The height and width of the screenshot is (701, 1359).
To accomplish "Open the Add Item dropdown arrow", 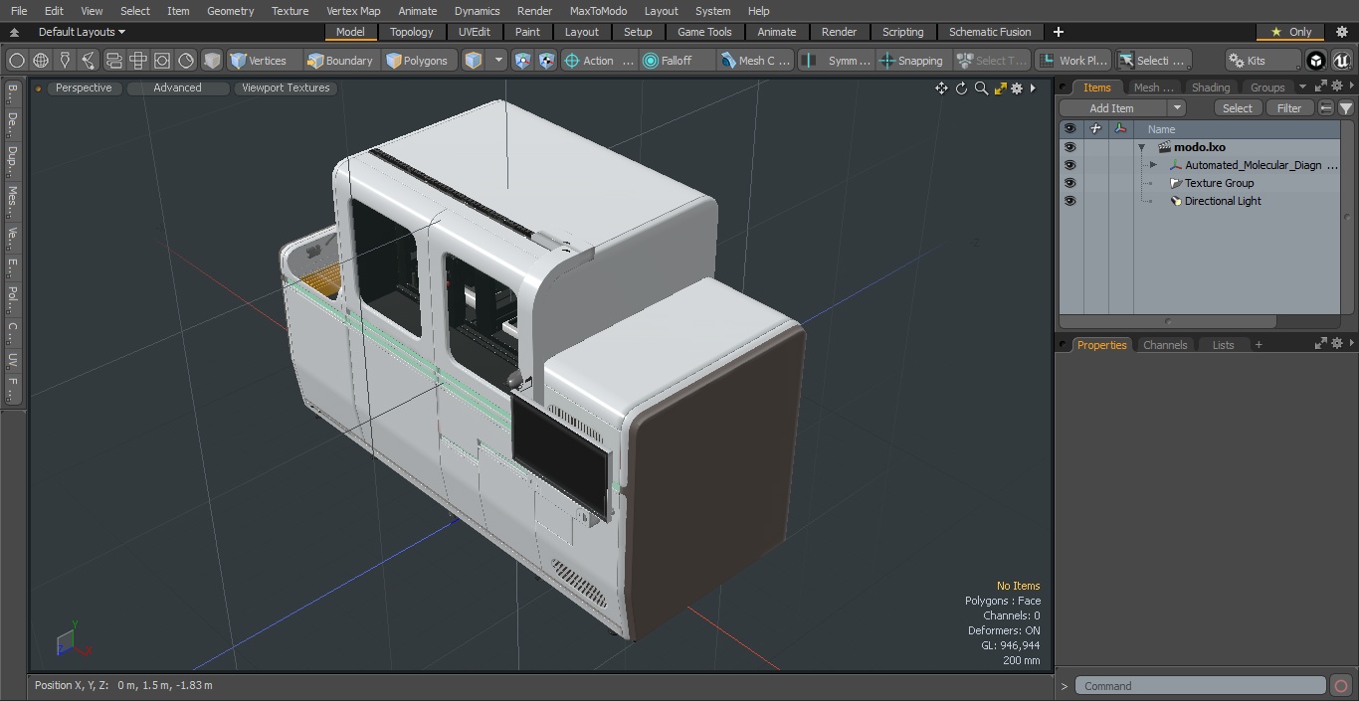I will click(x=1177, y=108).
